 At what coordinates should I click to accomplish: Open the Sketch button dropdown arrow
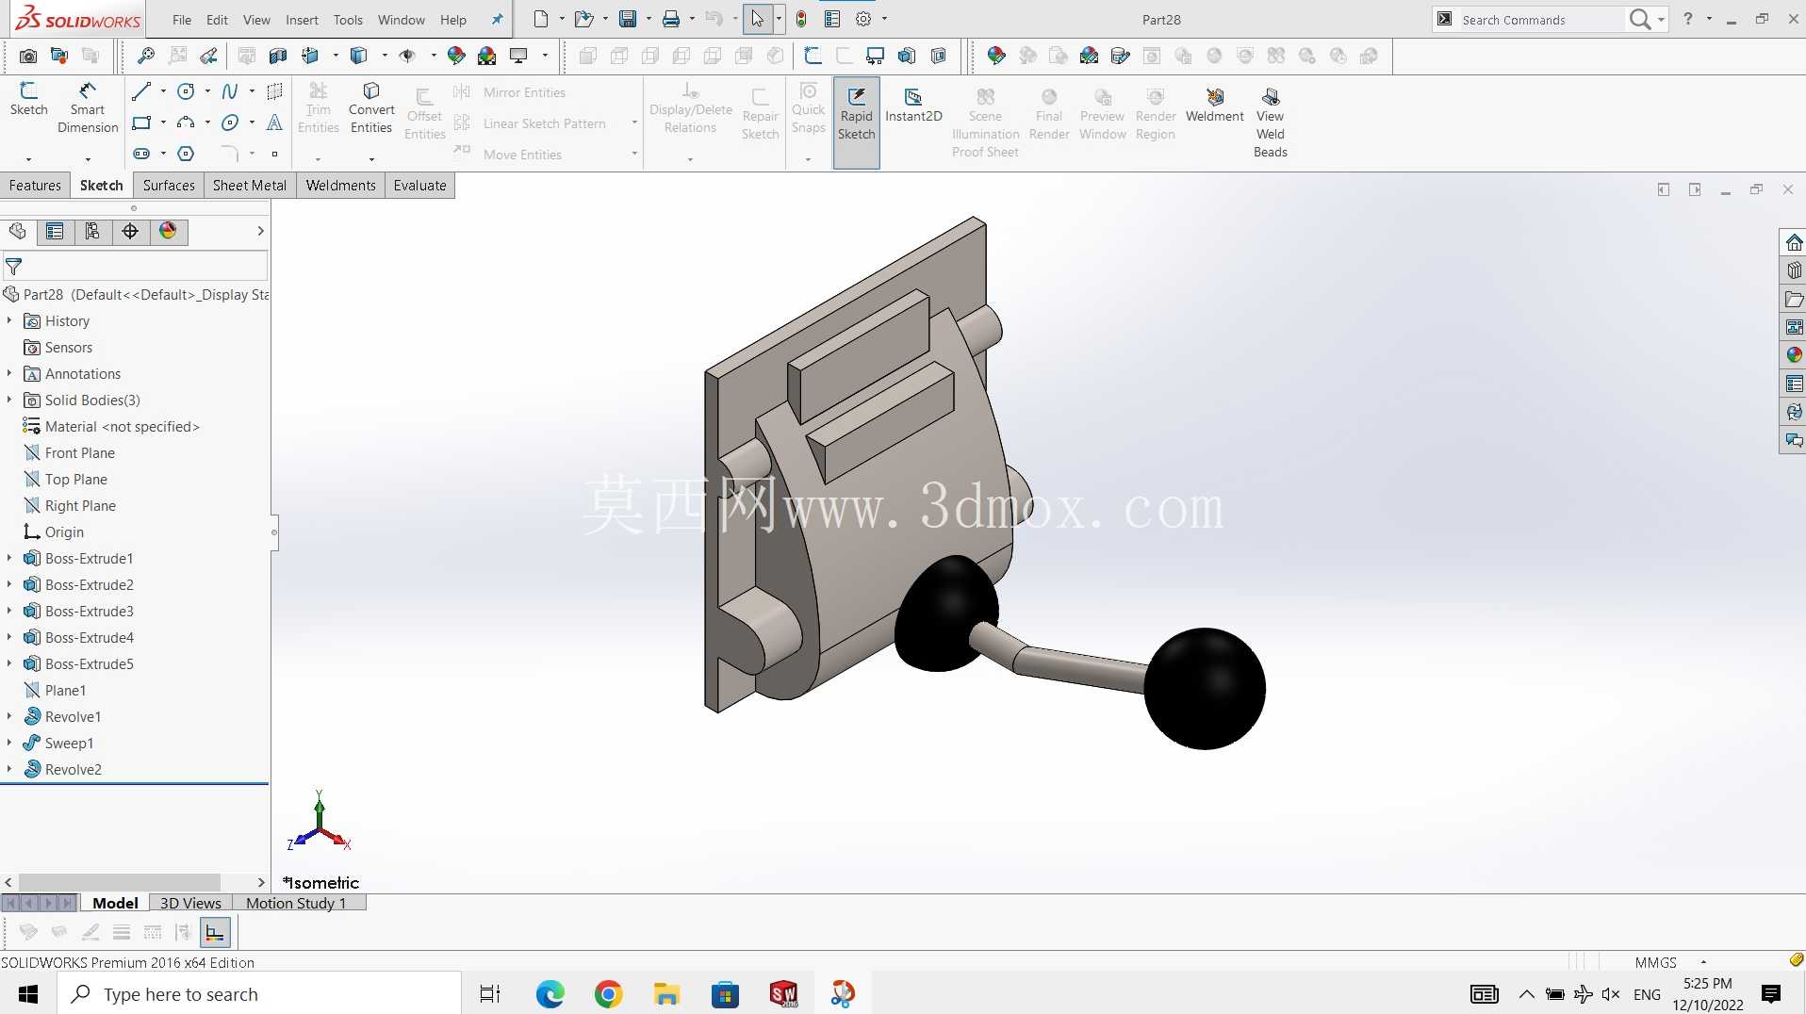coord(28,159)
